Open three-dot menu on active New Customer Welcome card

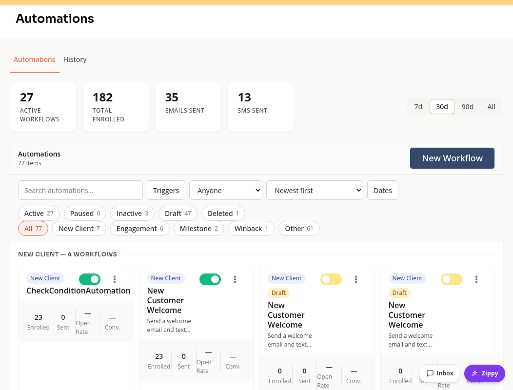(235, 279)
